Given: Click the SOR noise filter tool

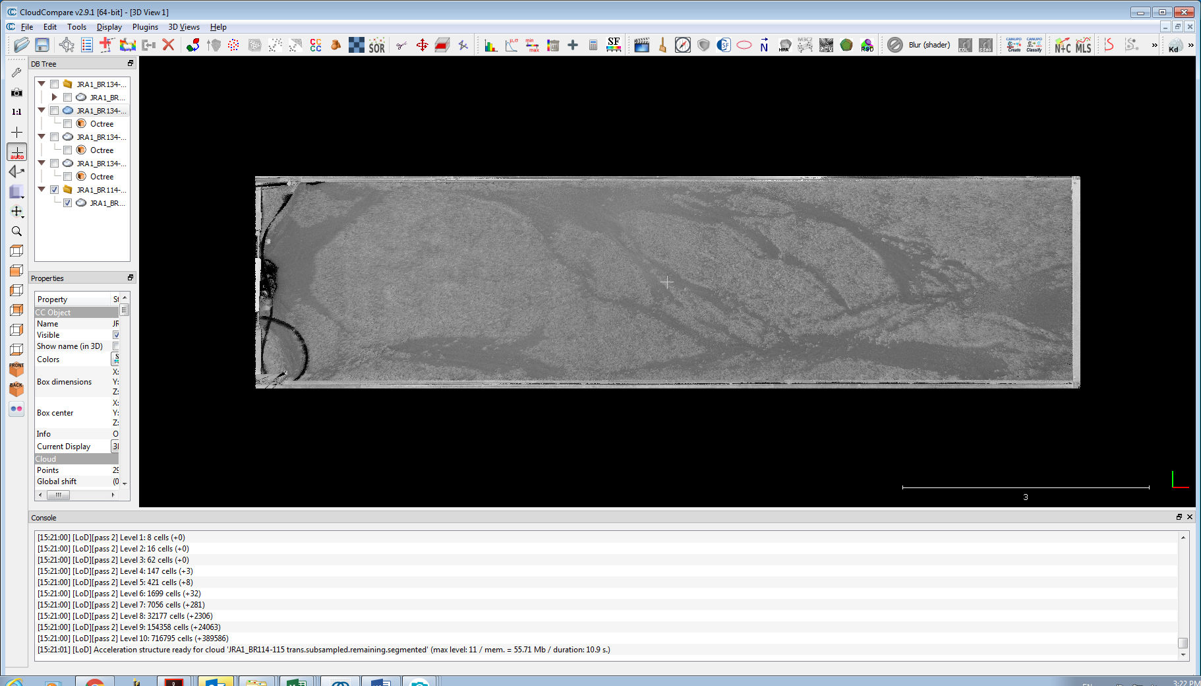Looking at the screenshot, I should (x=376, y=45).
